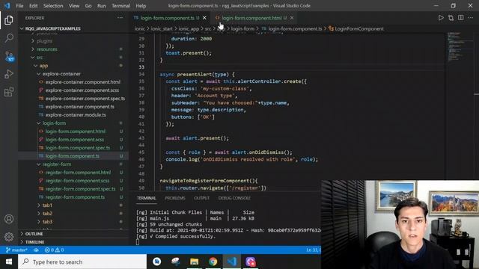This screenshot has width=479, height=269.
Task: Open the Help menu
Action: [x=141, y=6]
